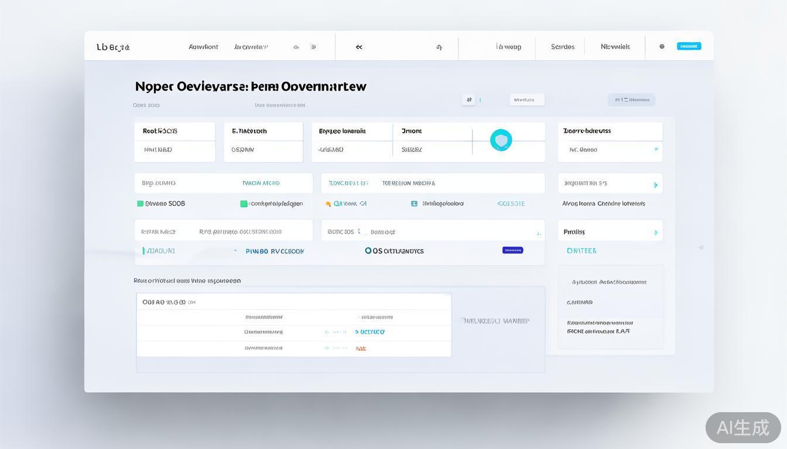Click the teal shield icon in the stats card

coord(501,140)
